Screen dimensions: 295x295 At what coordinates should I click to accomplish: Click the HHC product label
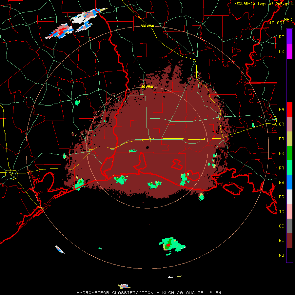click(288, 20)
